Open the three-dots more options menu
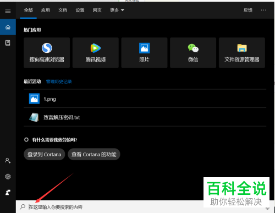 click(263, 10)
